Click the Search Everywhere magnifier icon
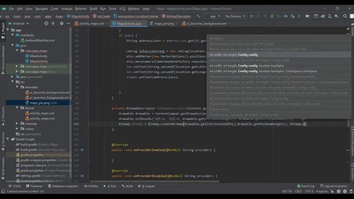 pos(345,16)
